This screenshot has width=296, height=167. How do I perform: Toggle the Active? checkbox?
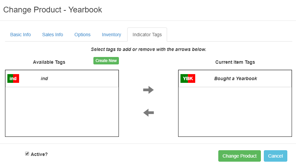(27, 154)
